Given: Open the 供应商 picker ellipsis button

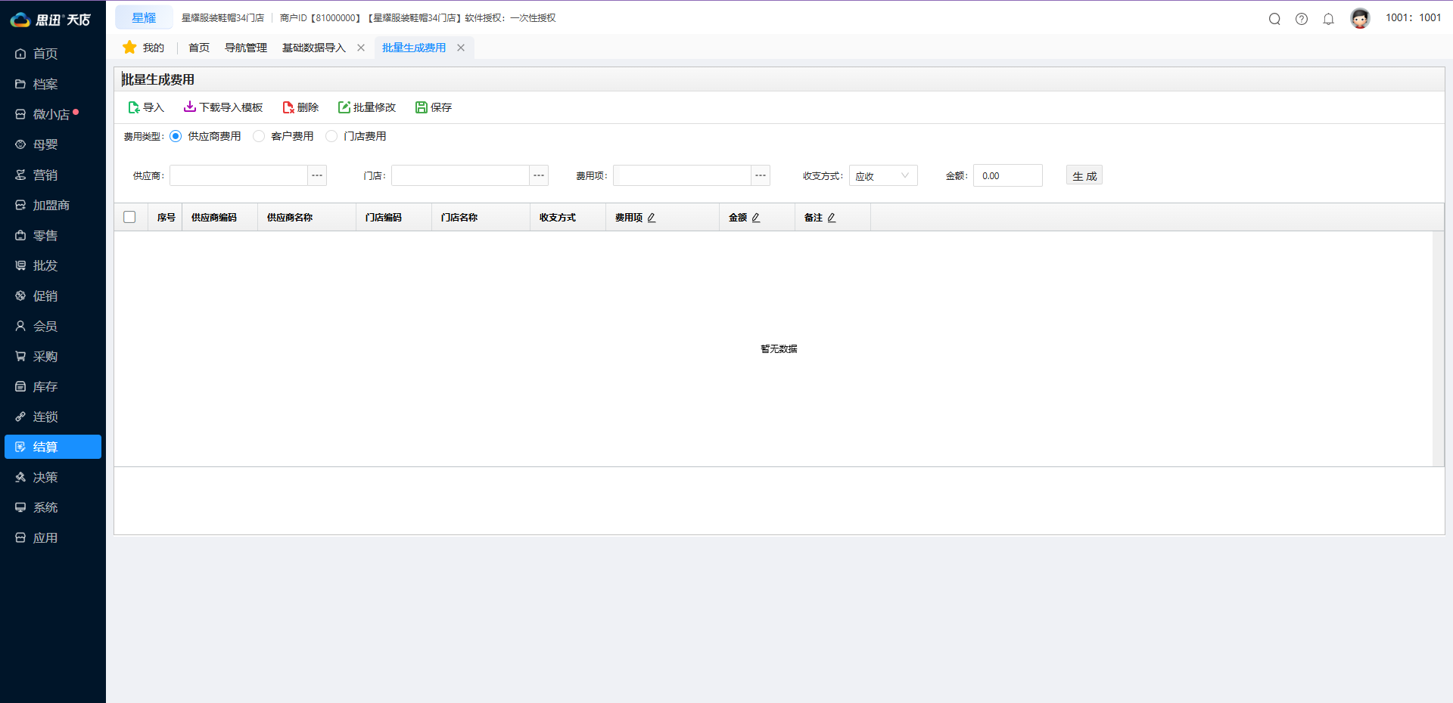Looking at the screenshot, I should coord(317,175).
